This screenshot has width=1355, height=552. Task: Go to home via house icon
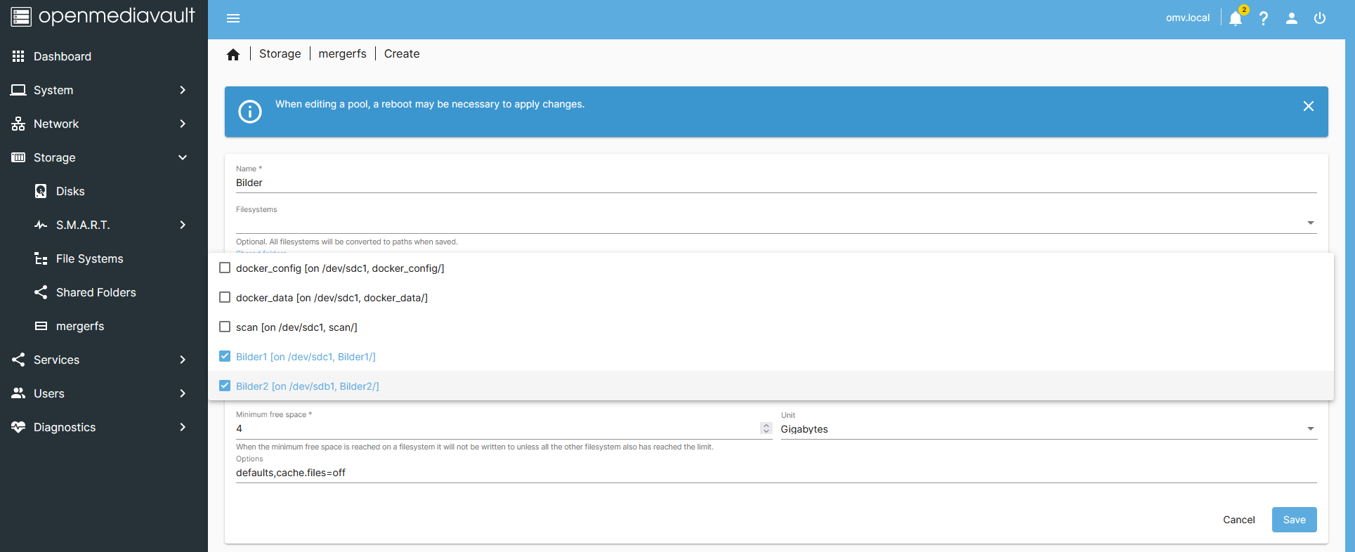coord(233,54)
